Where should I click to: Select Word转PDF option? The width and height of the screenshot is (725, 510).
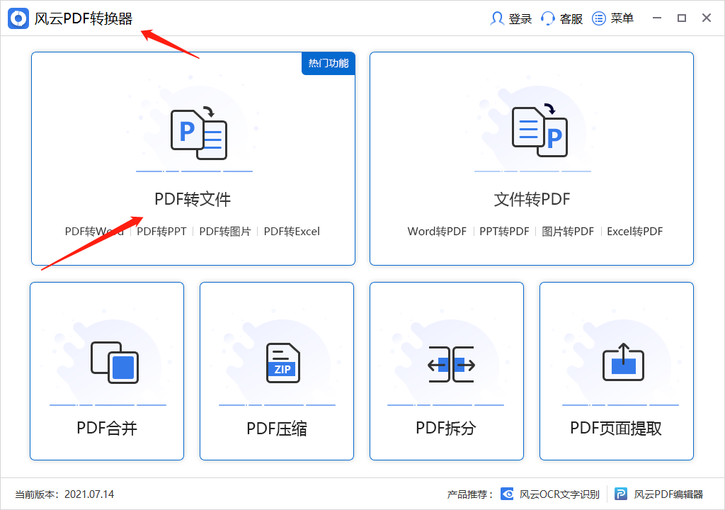pyautogui.click(x=437, y=232)
